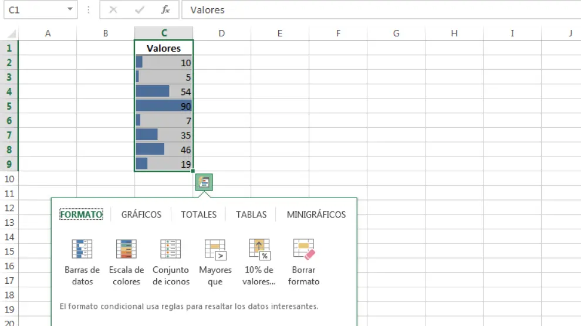
Task: Switch to the GRÁFICOS tab
Action: pos(141,215)
